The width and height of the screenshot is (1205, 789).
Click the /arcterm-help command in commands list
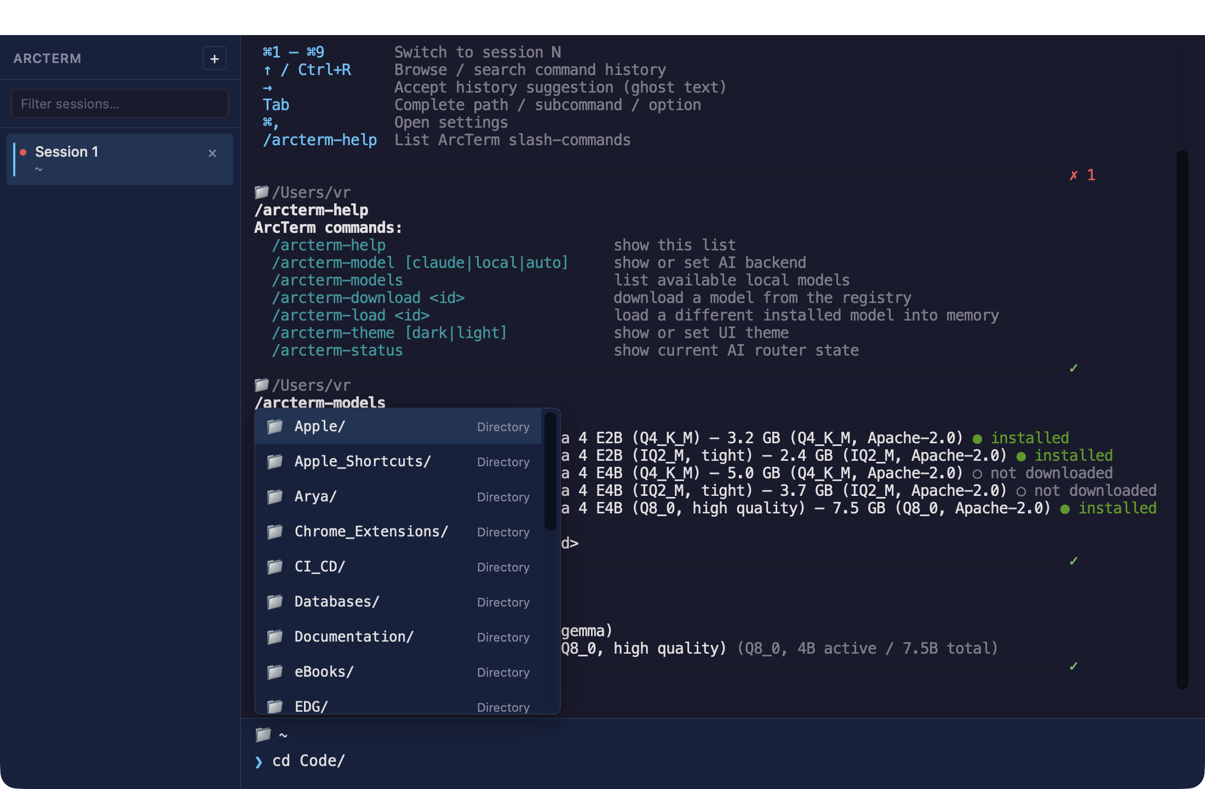tap(329, 245)
